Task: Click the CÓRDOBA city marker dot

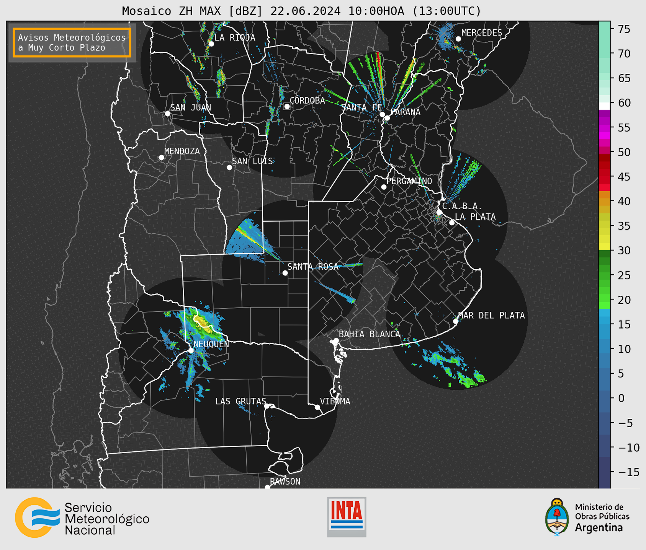Action: tap(287, 106)
